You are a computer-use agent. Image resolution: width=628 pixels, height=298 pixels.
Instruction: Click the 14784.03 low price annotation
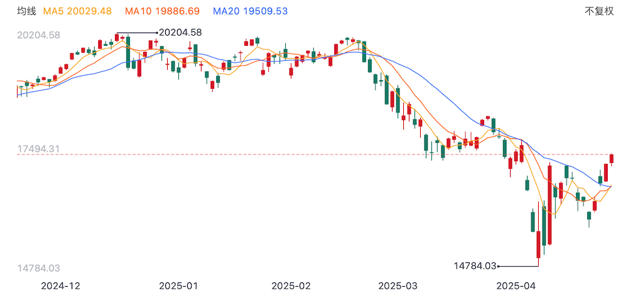pyautogui.click(x=475, y=266)
